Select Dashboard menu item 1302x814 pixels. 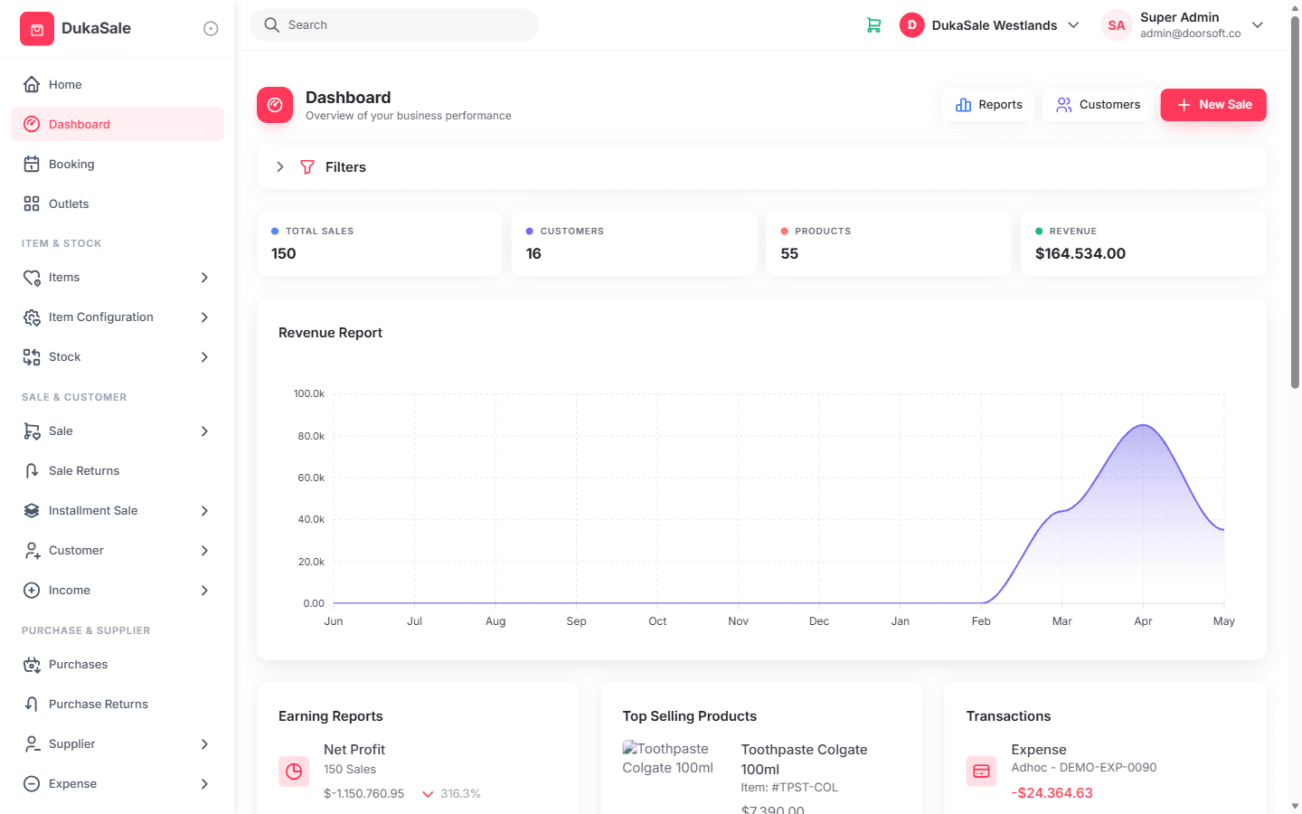tap(118, 124)
